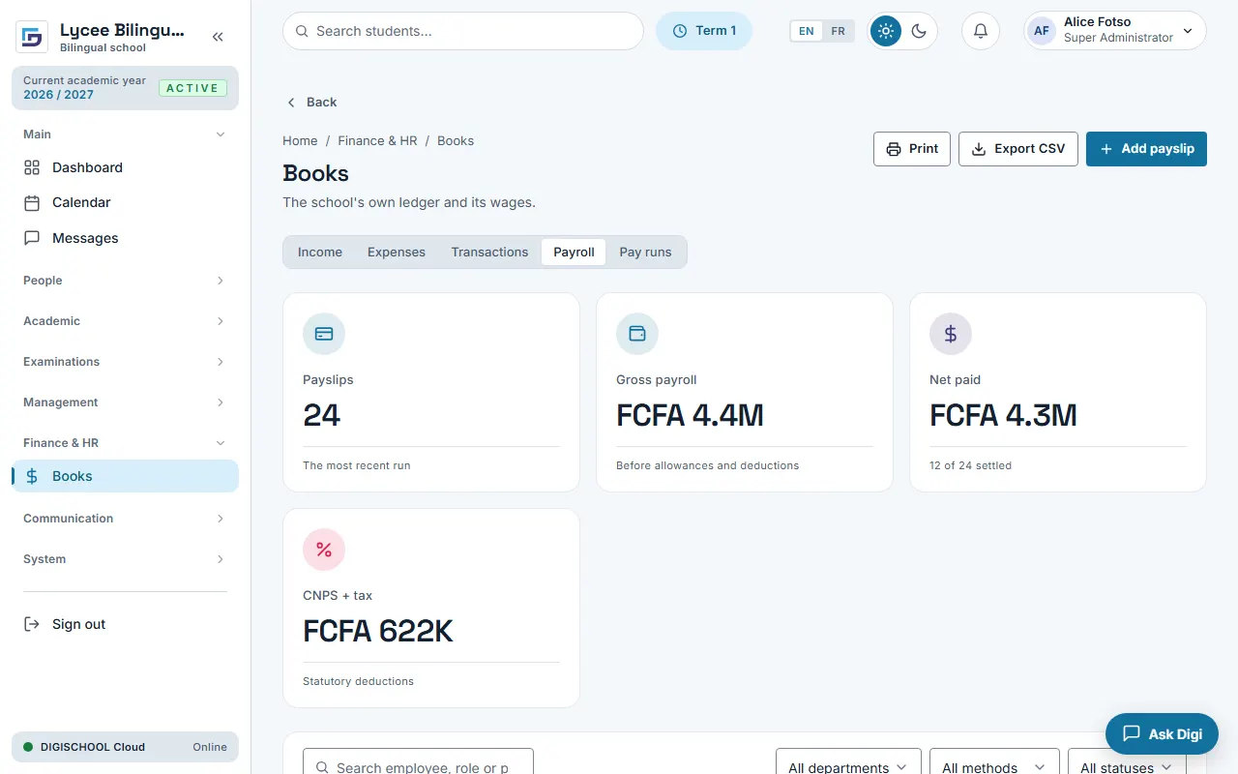
Task: Expand the Management sidebar section
Action: (x=125, y=402)
